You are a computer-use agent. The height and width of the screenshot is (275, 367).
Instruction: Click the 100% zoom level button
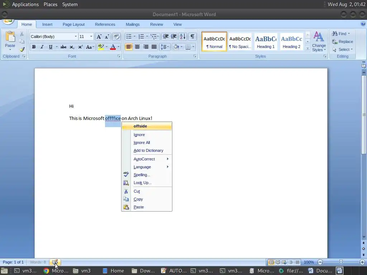tap(309, 262)
